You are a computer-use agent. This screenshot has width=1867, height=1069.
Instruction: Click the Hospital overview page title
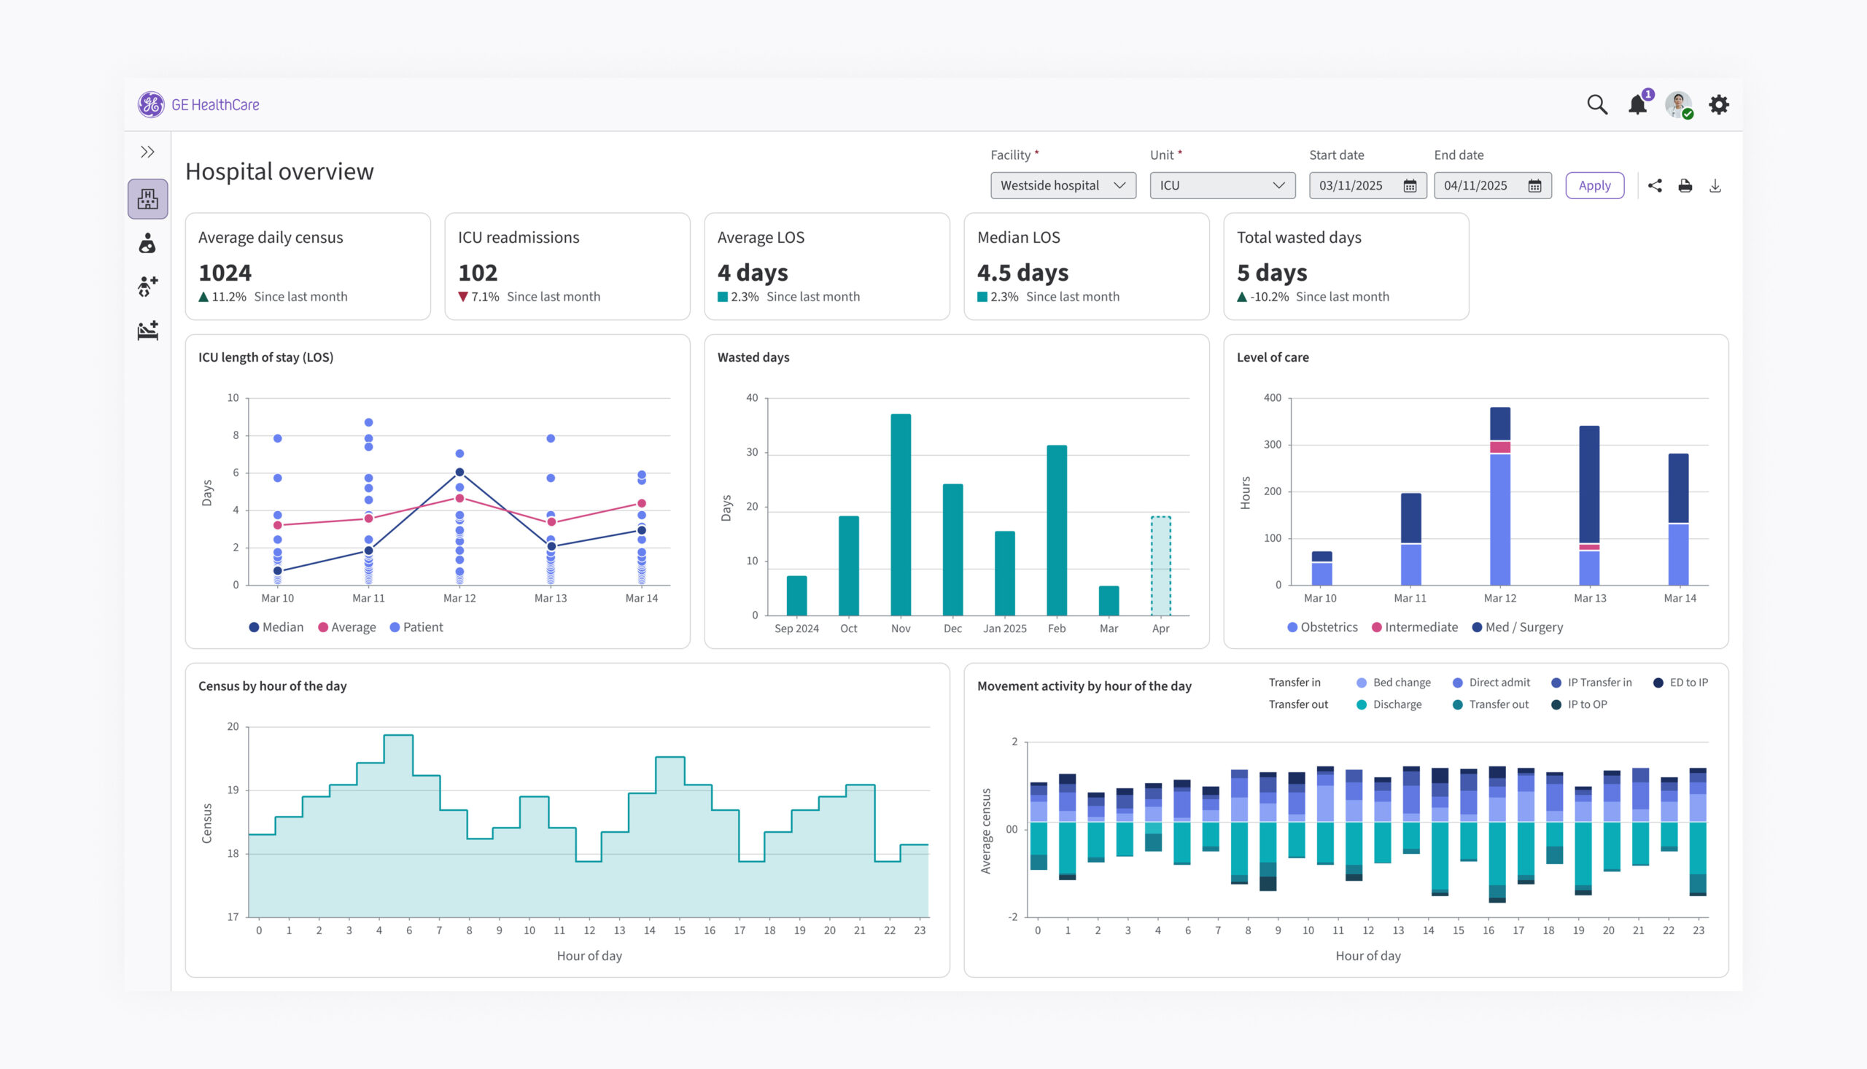280,171
